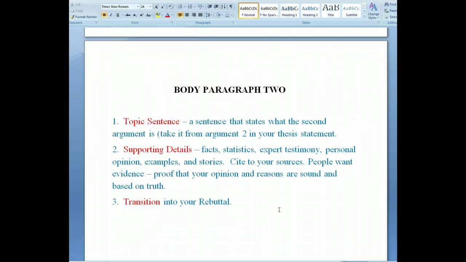Apply the No Spacing style
This screenshot has width=466, height=262.
tap(269, 11)
